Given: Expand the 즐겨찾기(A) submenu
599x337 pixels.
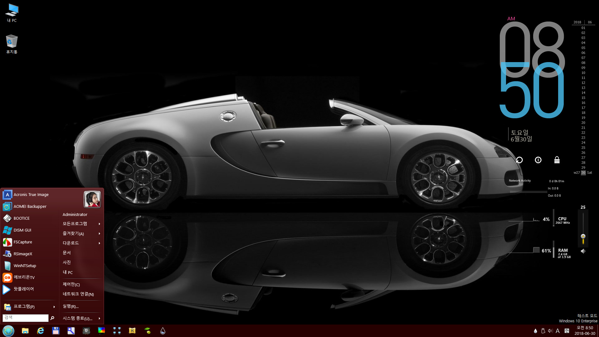Looking at the screenshot, I should pyautogui.click(x=82, y=233).
